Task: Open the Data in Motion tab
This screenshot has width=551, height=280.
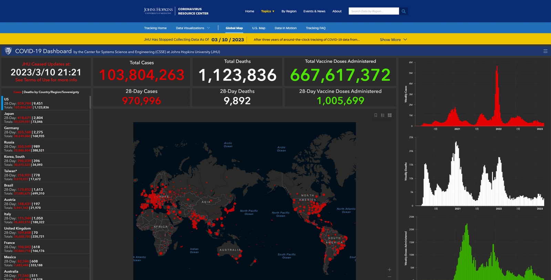Action: (x=285, y=28)
